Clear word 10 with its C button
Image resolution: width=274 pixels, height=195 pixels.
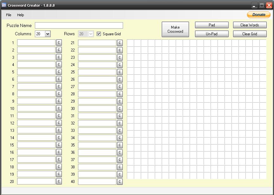tap(59, 108)
